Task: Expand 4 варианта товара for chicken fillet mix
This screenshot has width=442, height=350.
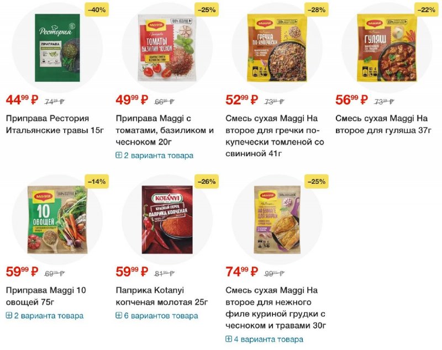Action: 265,340
